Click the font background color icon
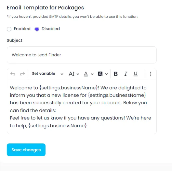The image size is (172, 171). [100, 74]
